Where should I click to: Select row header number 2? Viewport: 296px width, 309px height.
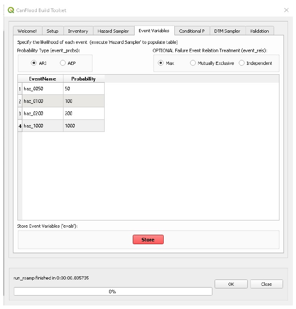click(20, 101)
